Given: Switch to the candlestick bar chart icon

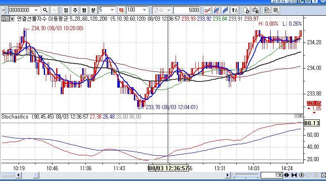Looking at the screenshot, I should tap(216, 10).
